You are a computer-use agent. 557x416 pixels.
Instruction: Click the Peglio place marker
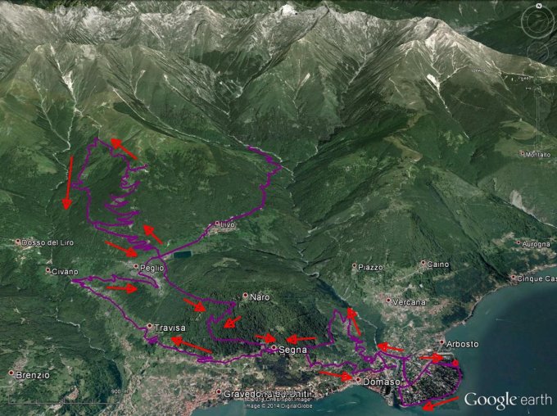tap(137, 266)
